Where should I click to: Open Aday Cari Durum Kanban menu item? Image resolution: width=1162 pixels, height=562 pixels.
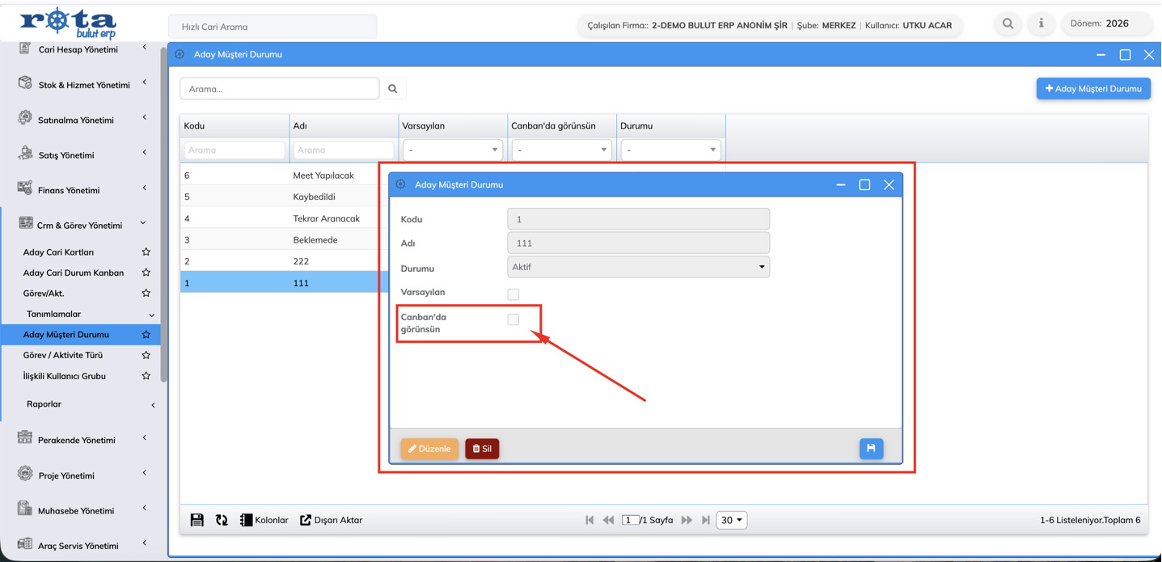pos(74,273)
